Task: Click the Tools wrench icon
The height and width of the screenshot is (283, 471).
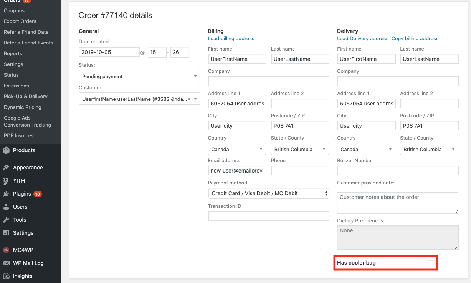Action: 6,220
